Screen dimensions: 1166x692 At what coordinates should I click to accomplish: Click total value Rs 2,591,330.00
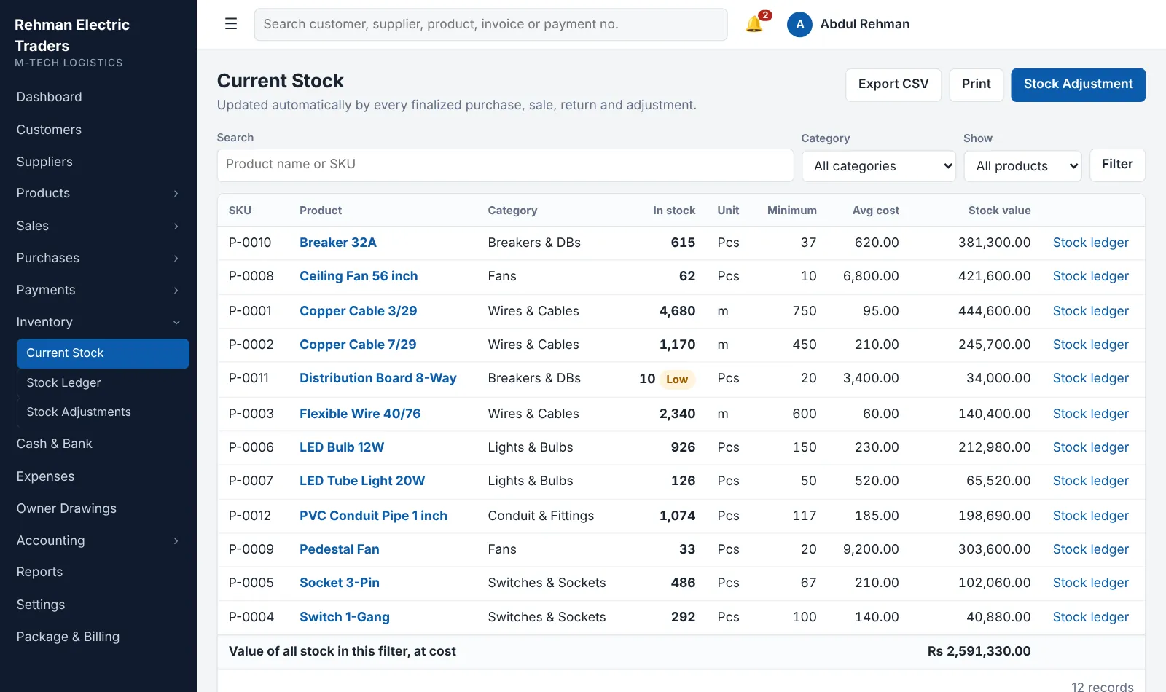click(979, 651)
